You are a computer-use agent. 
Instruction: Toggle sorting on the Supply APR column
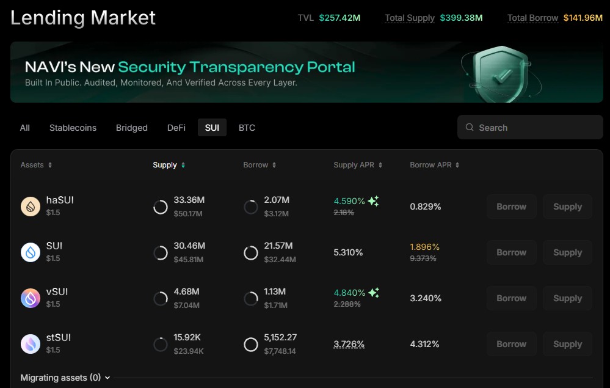click(x=380, y=164)
